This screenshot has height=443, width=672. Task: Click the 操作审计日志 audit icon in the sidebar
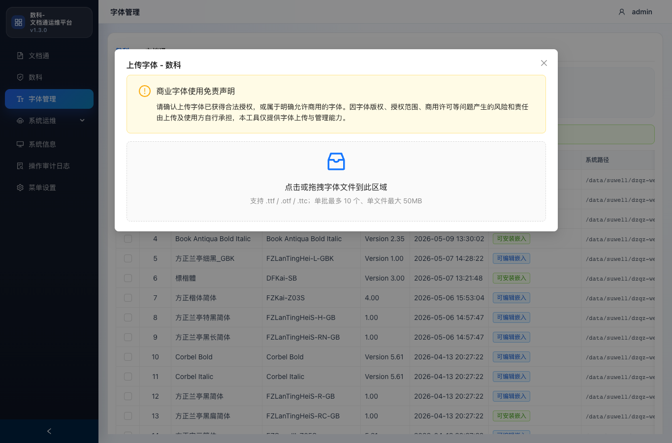[20, 166]
